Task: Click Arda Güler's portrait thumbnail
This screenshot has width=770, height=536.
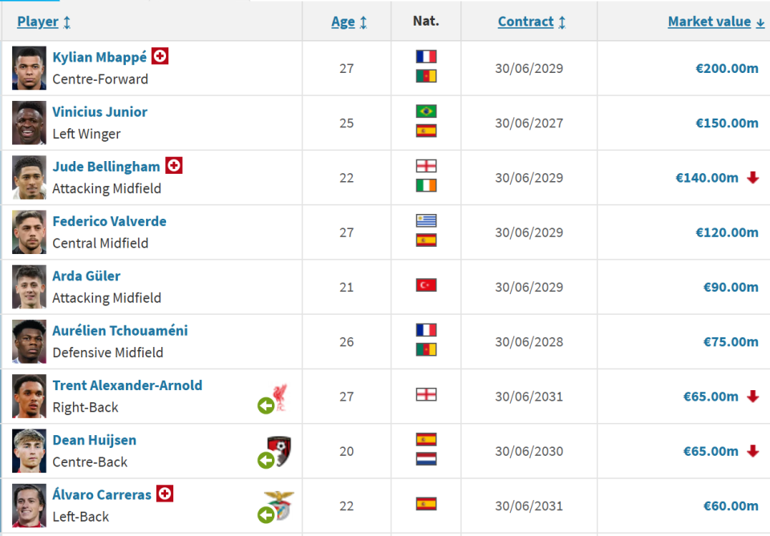Action: 29,287
